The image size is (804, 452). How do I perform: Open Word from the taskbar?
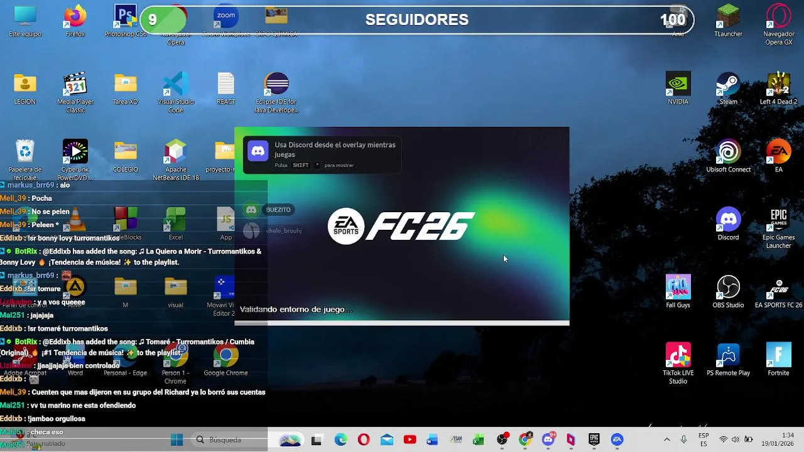click(432, 440)
